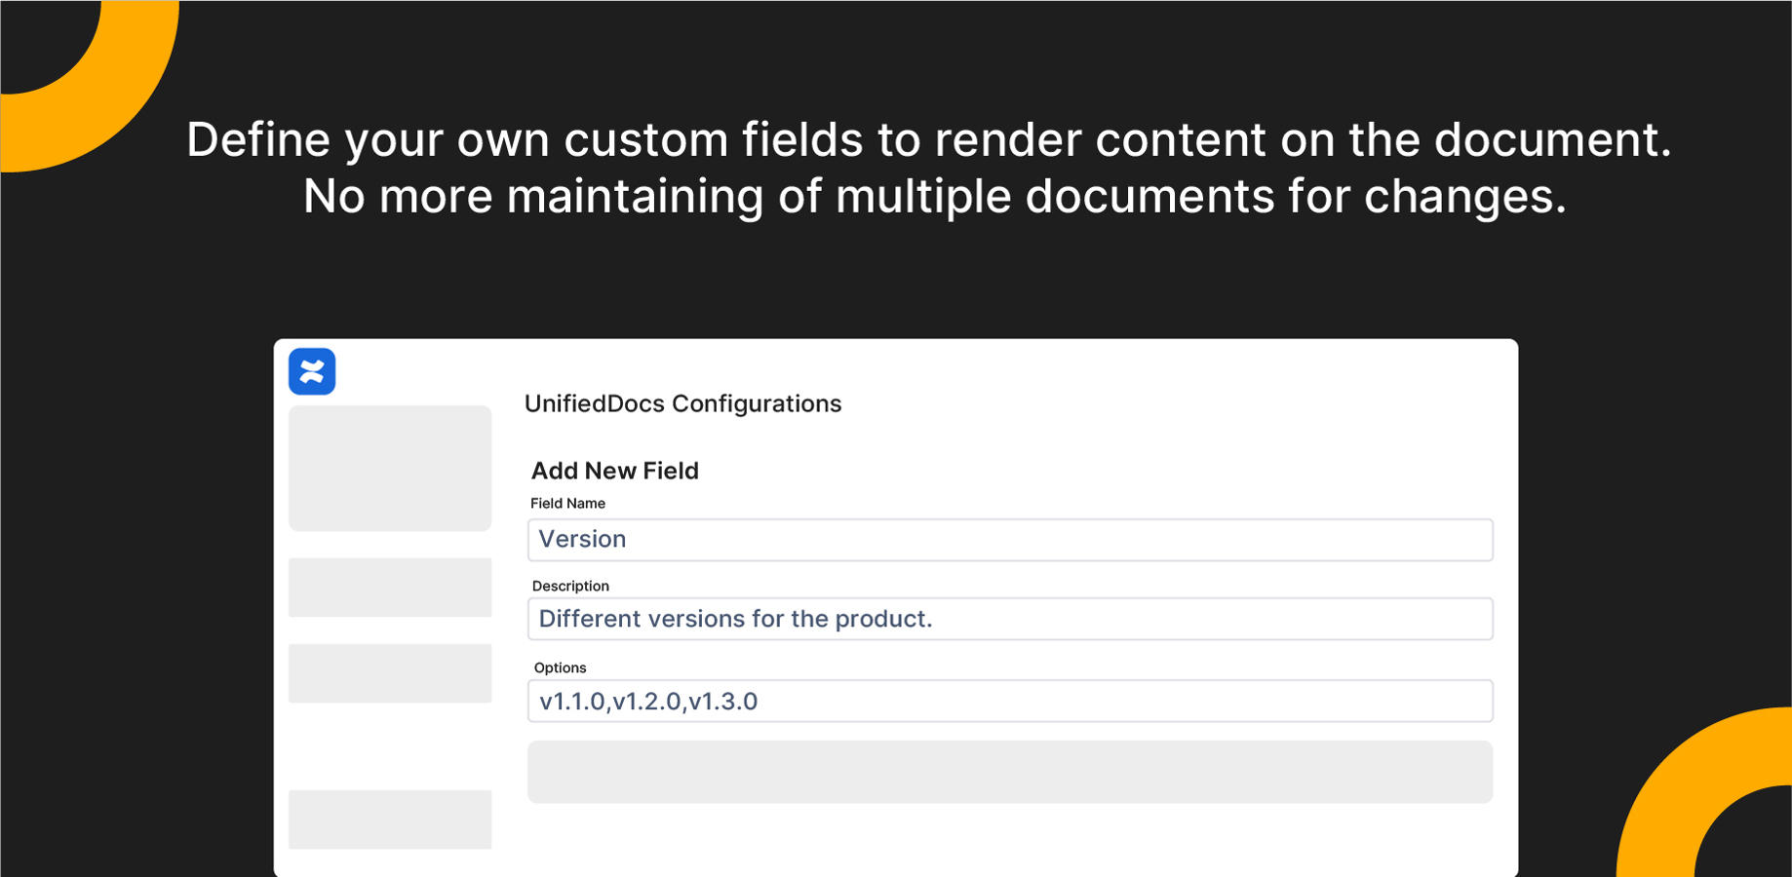Select the large sidebar panel placeholder
This screenshot has width=1792, height=877.
coord(389,468)
